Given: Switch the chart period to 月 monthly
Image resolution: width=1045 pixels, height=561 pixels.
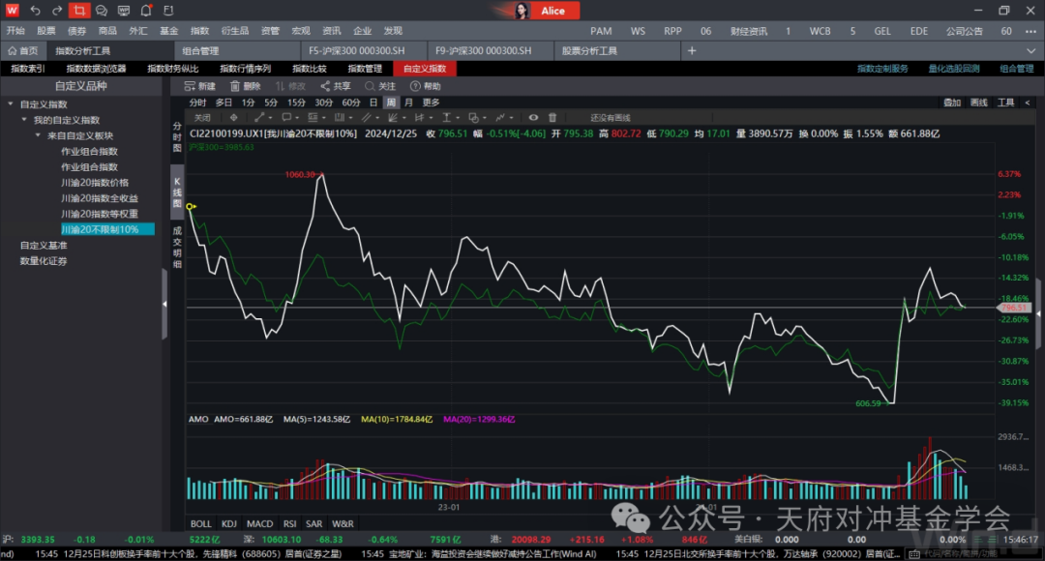Looking at the screenshot, I should [408, 102].
